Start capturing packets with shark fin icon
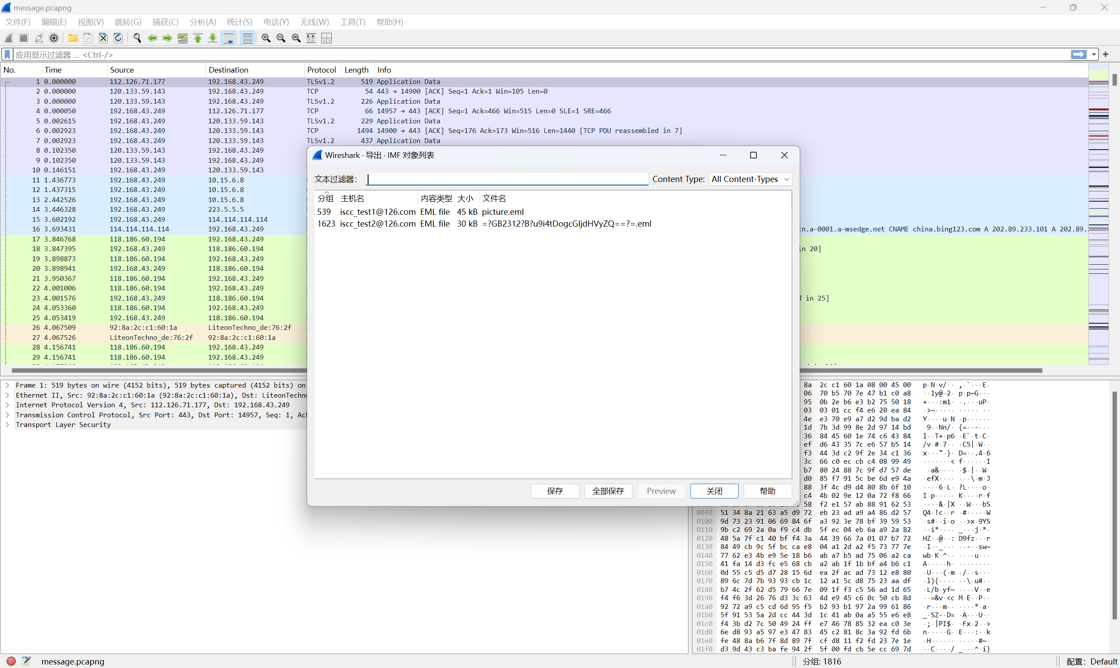 click(9, 38)
